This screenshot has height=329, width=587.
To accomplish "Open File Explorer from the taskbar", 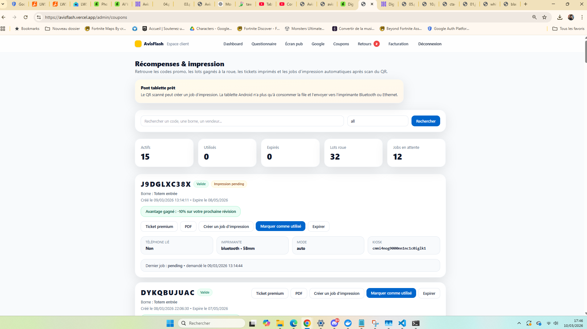I will click(x=280, y=323).
